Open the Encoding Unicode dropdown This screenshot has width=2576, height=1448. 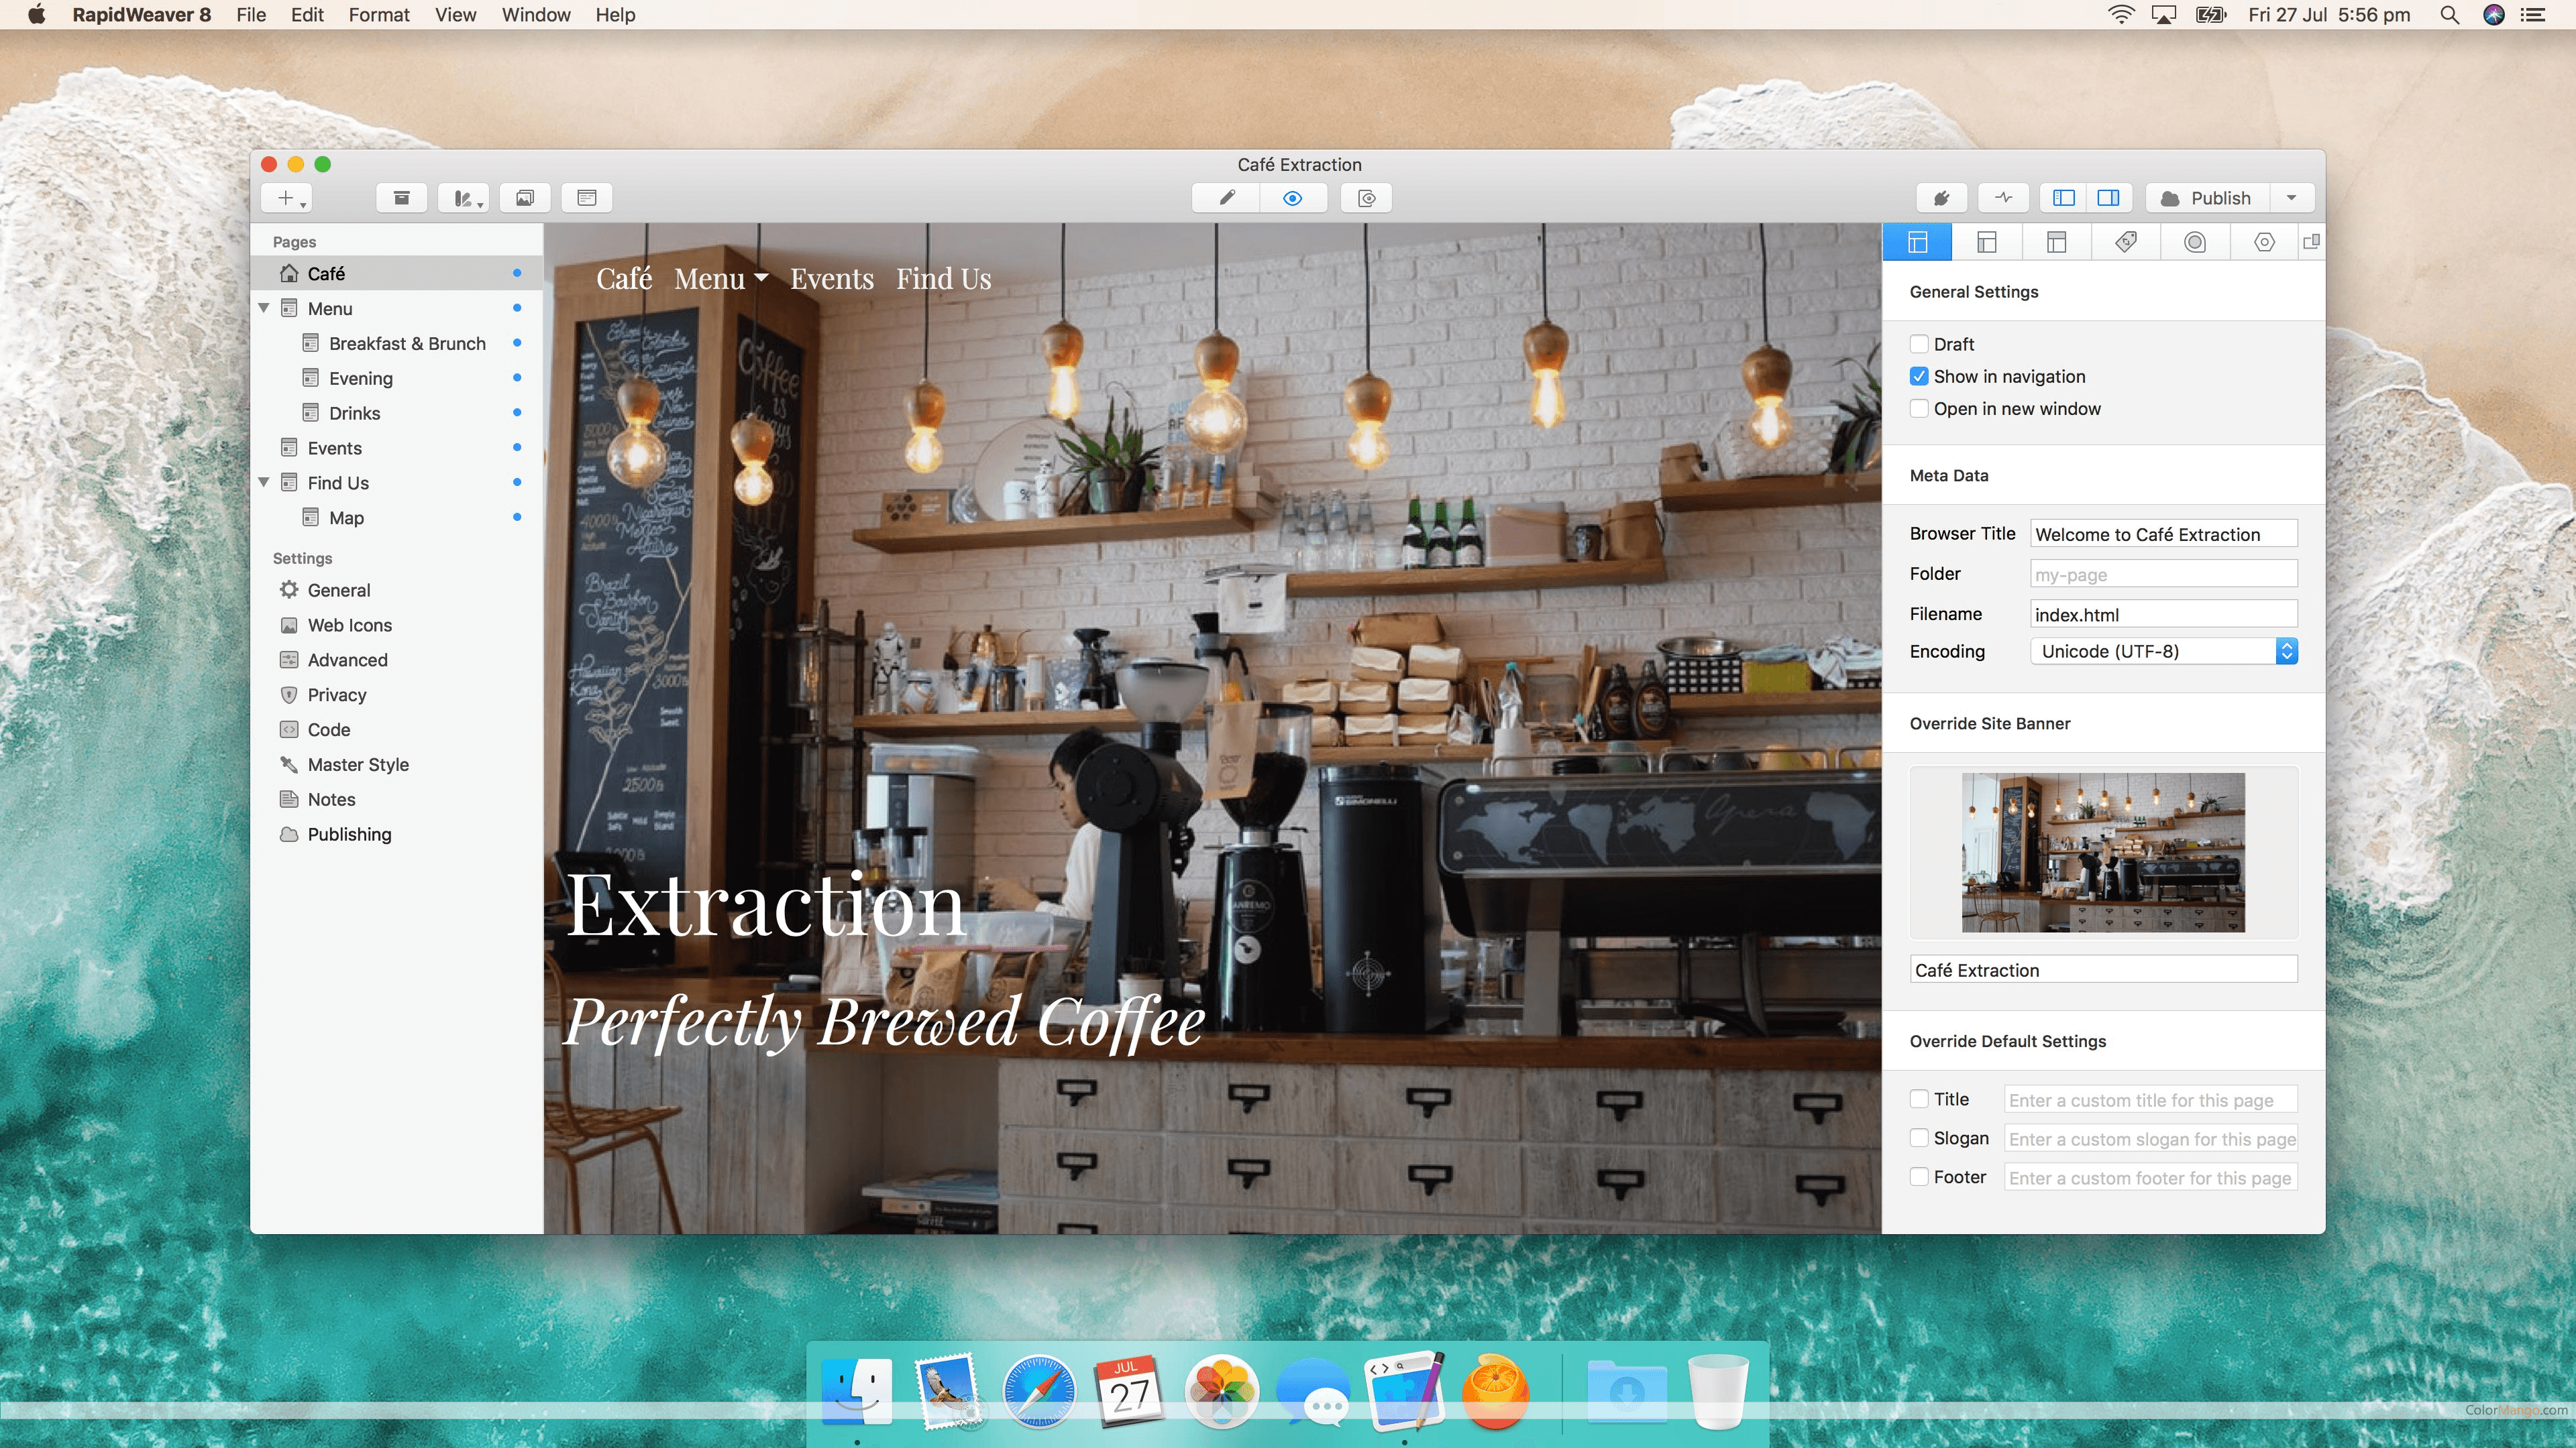(x=2163, y=652)
